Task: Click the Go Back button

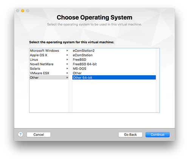Action: pos(130,135)
